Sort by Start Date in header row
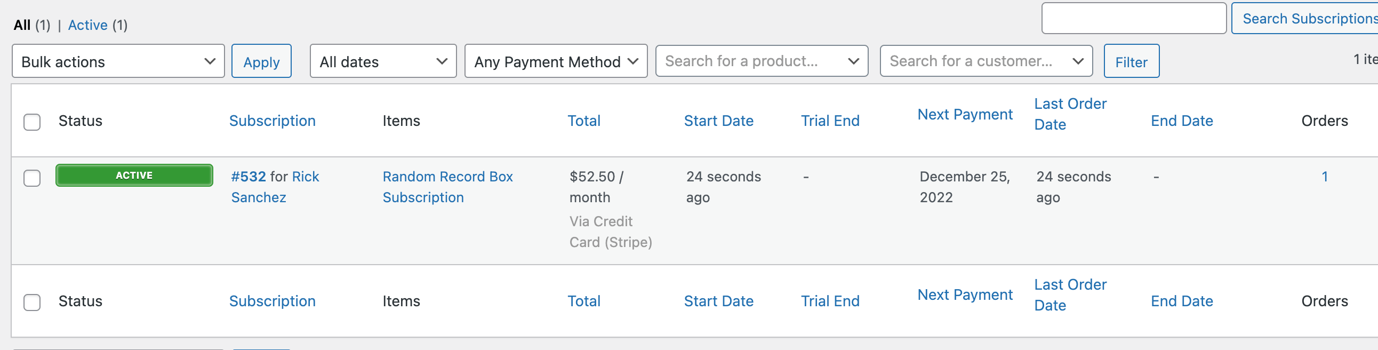 click(718, 121)
